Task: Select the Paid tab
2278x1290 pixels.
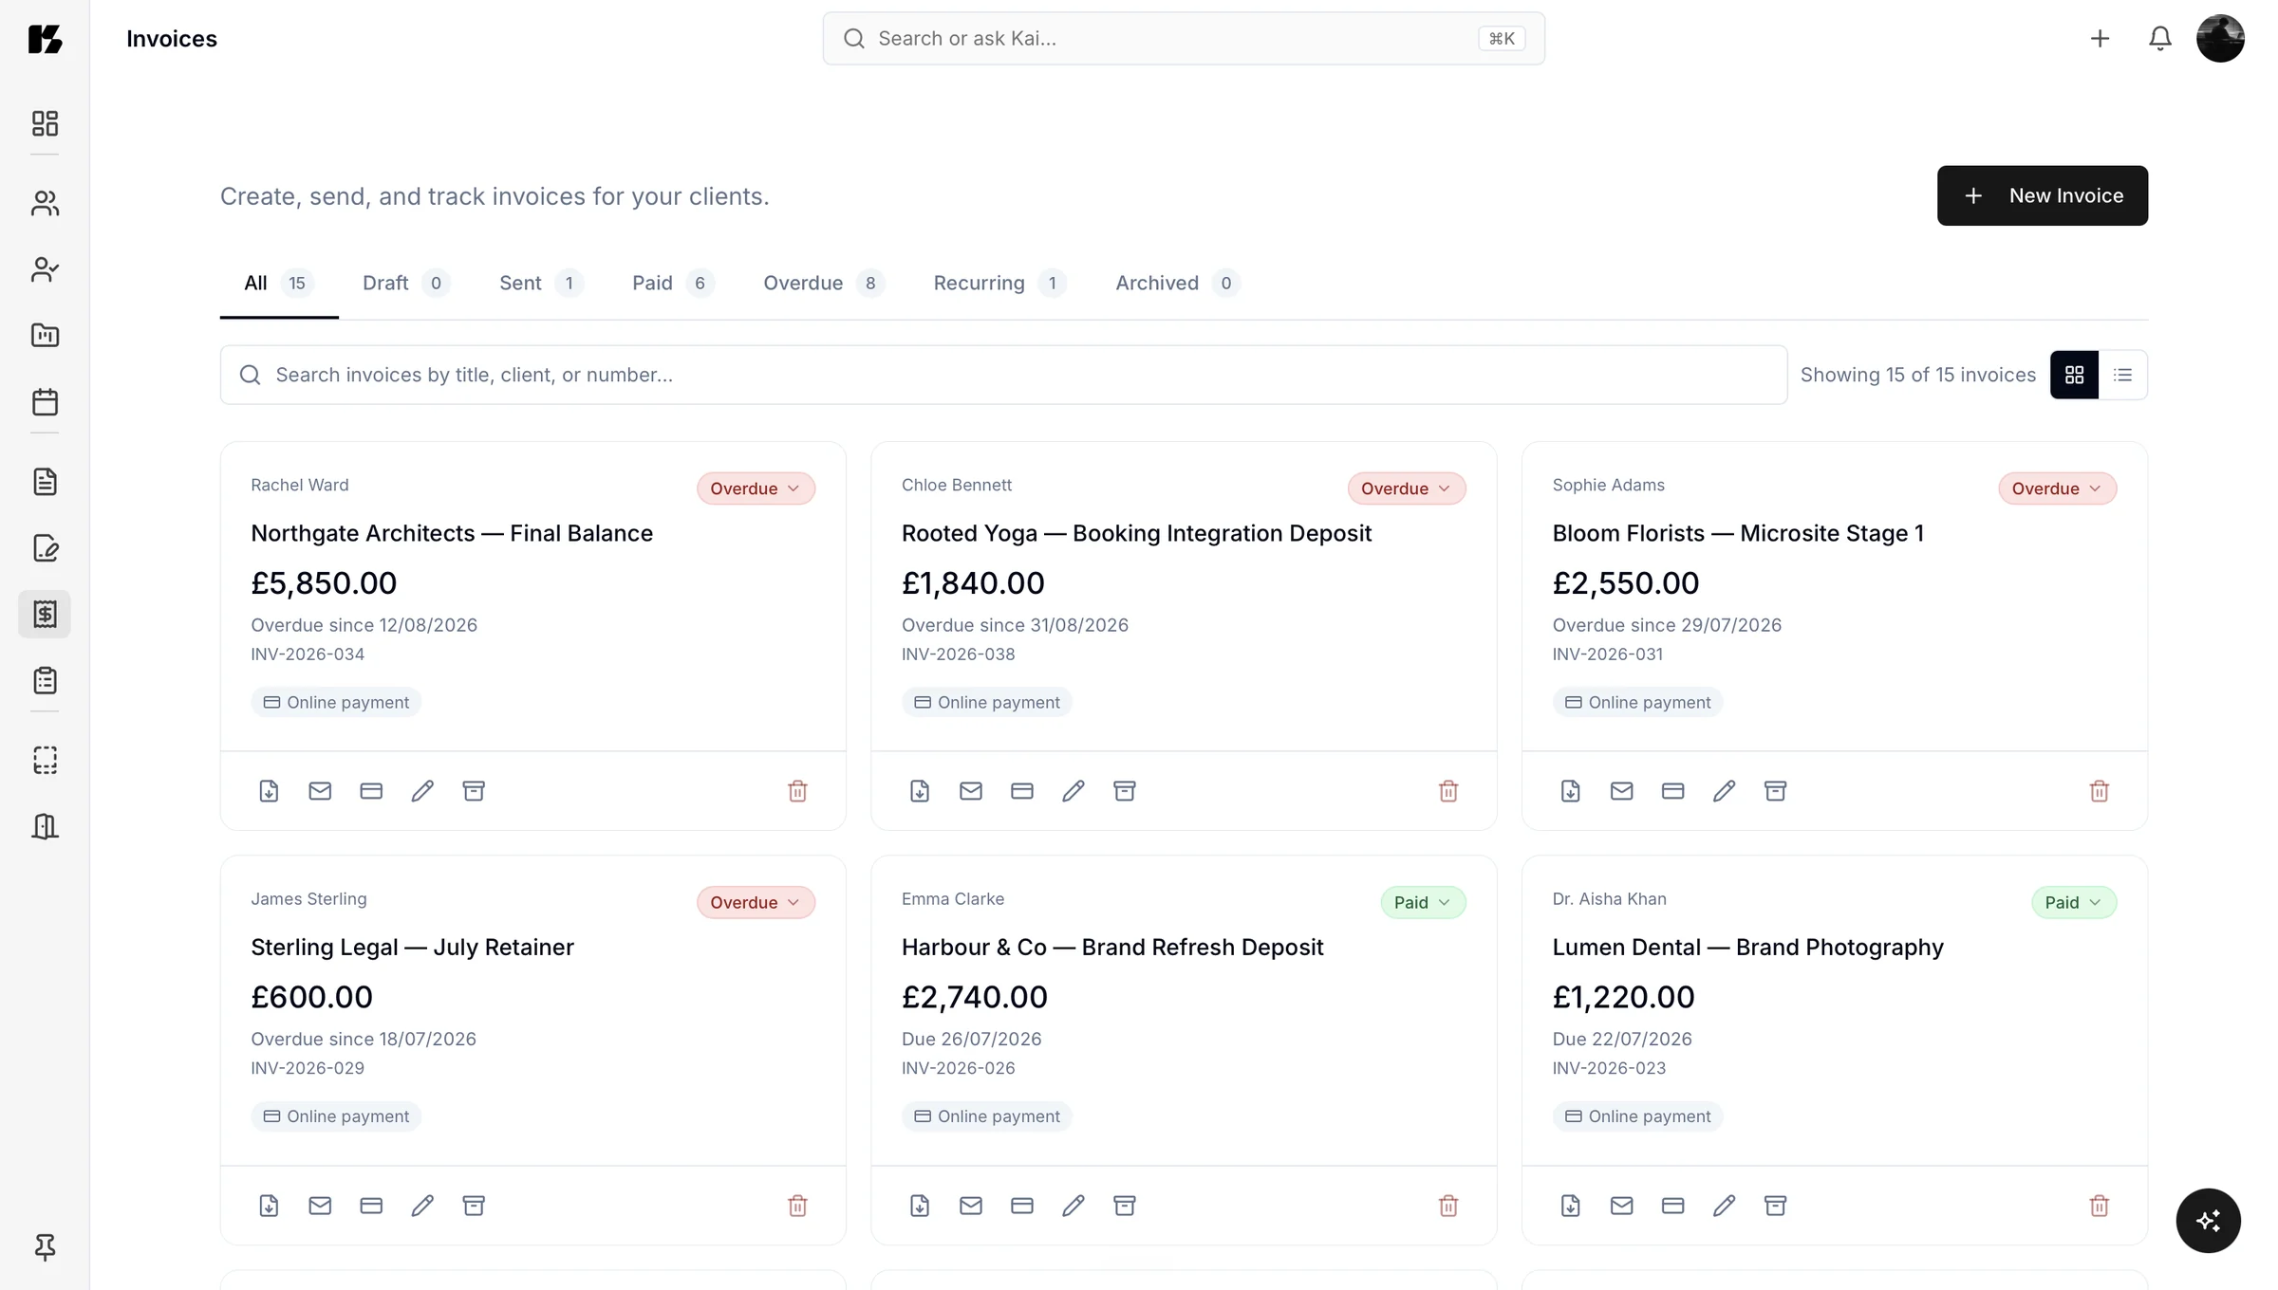Action: pos(673,284)
